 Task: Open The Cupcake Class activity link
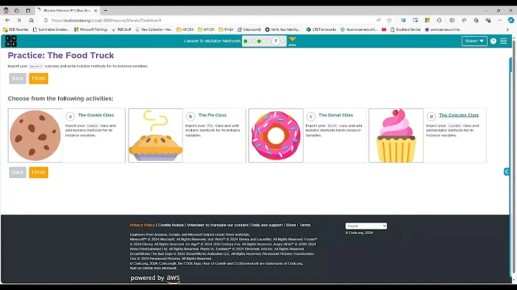(x=459, y=115)
